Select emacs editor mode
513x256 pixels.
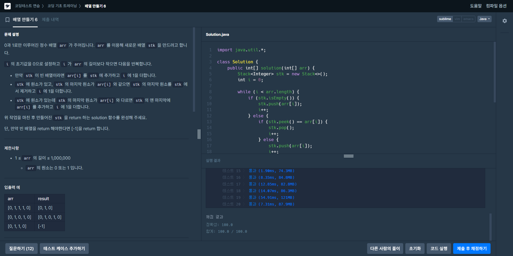pos(468,19)
